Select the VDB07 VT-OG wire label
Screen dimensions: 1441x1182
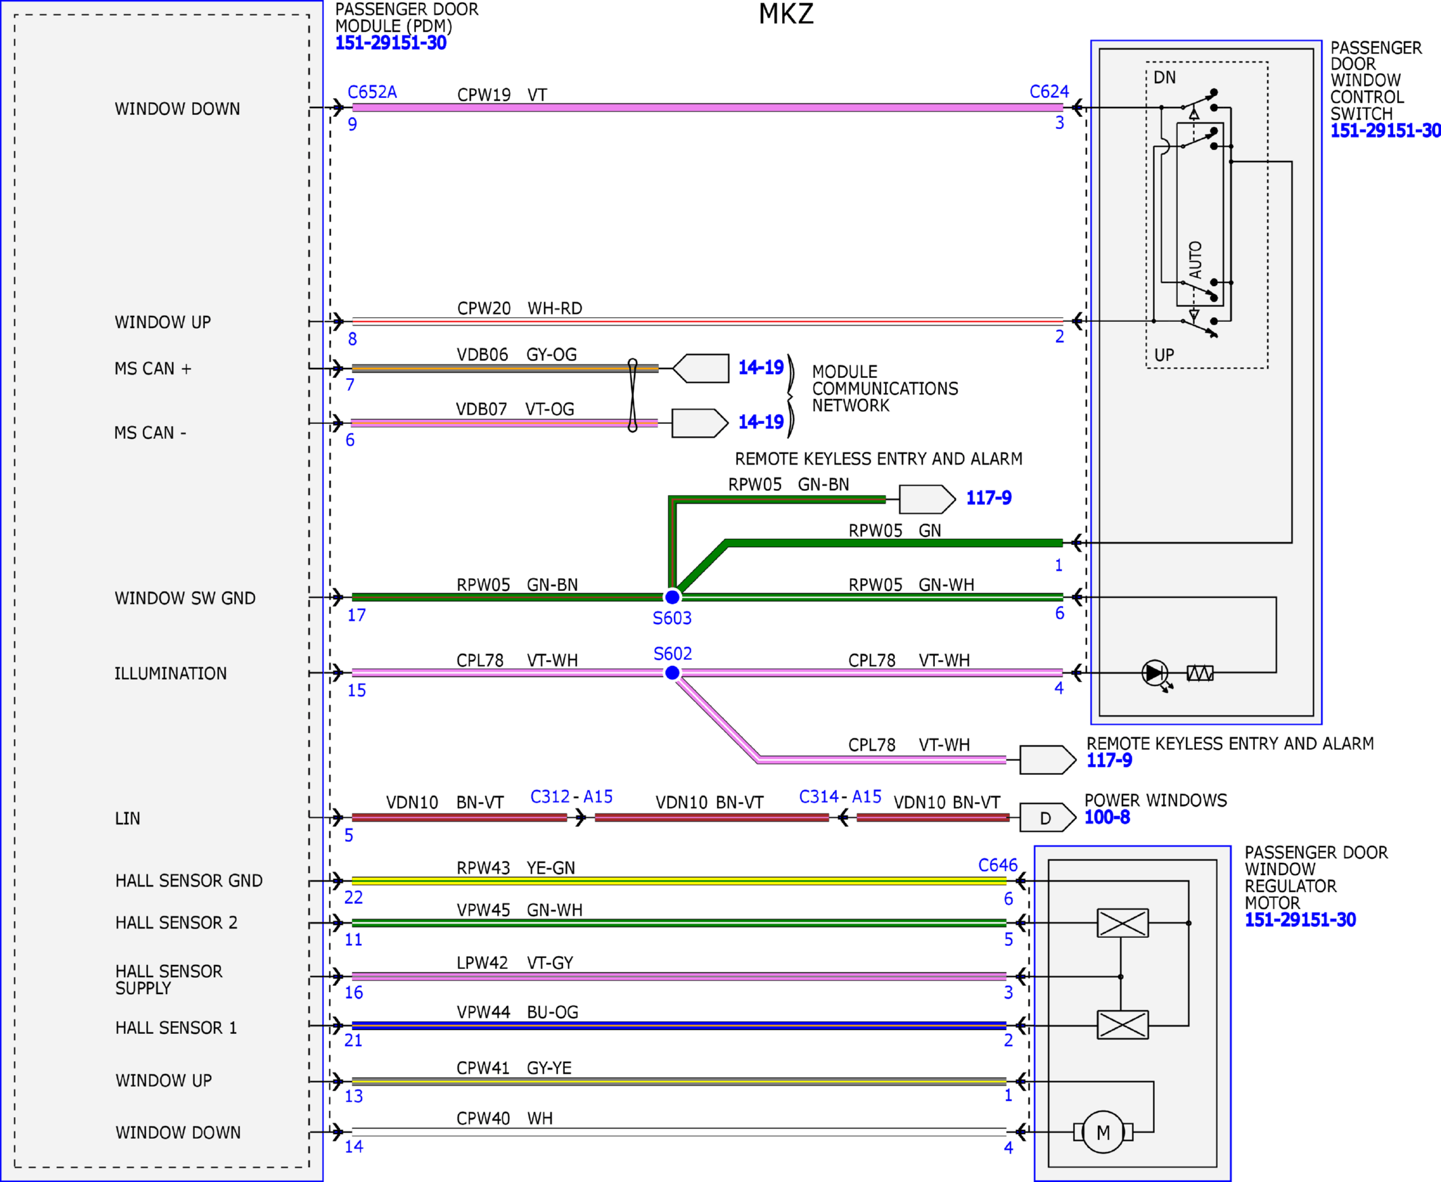[515, 409]
